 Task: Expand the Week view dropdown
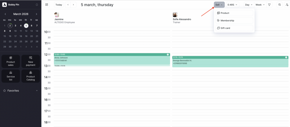pyautogui.click(x=260, y=5)
